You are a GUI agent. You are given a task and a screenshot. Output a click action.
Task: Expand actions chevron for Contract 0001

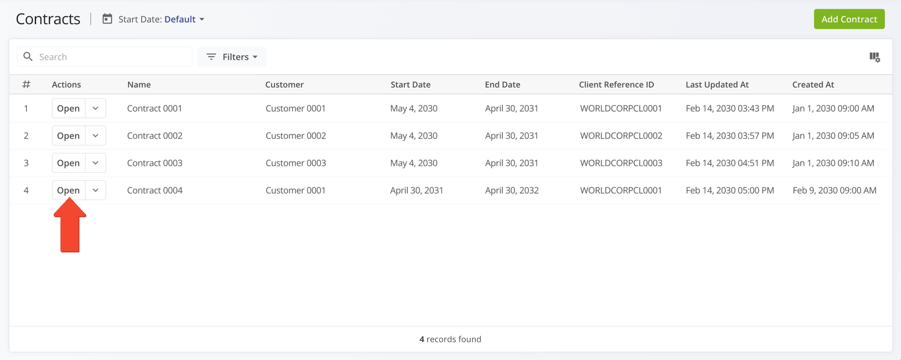95,108
